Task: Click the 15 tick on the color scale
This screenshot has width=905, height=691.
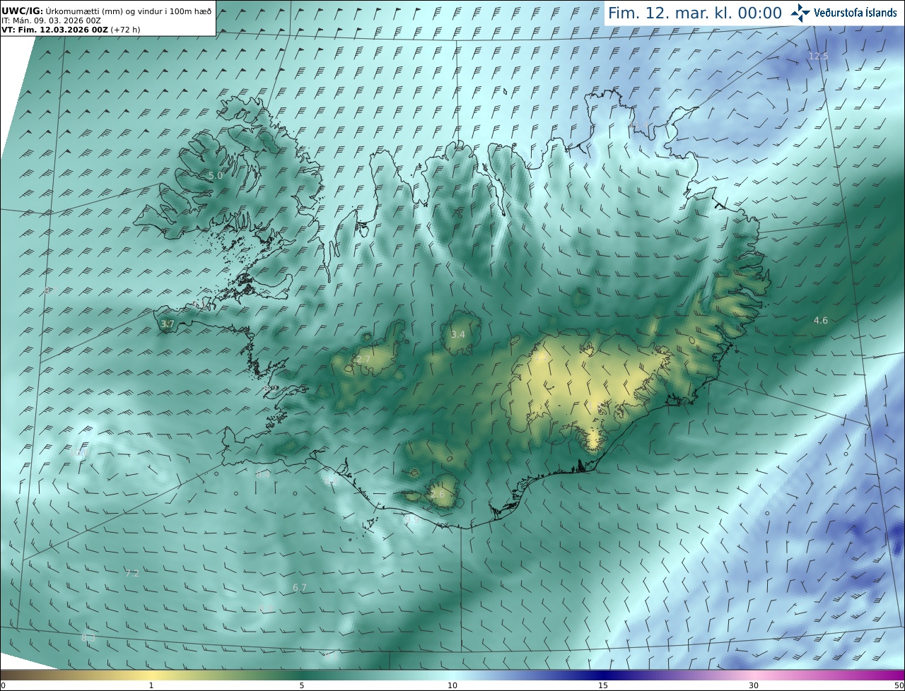Action: pos(603,685)
